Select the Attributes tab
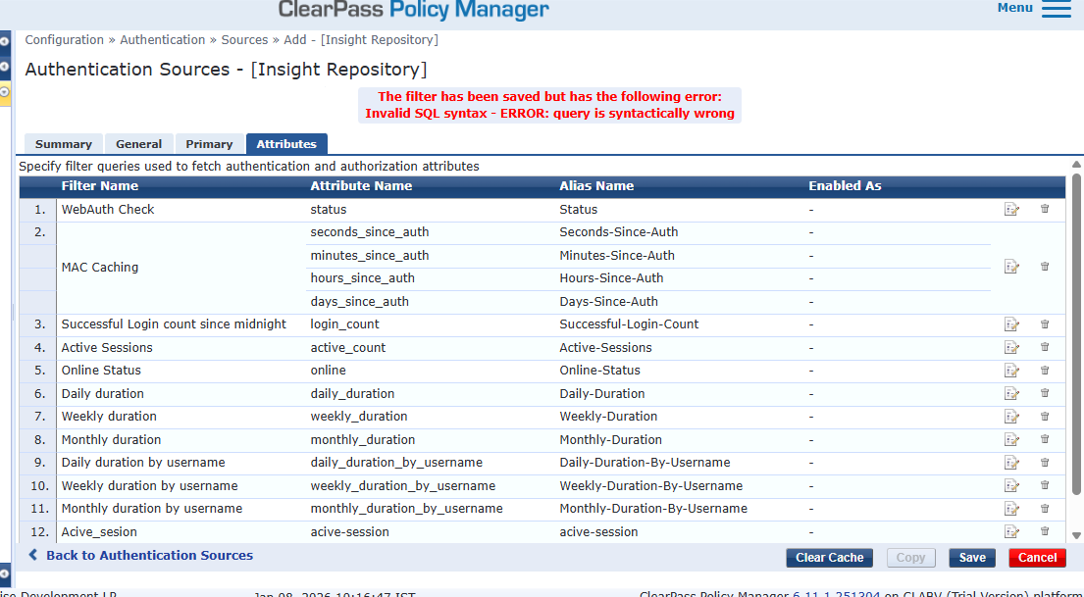1084x597 pixels. click(286, 144)
